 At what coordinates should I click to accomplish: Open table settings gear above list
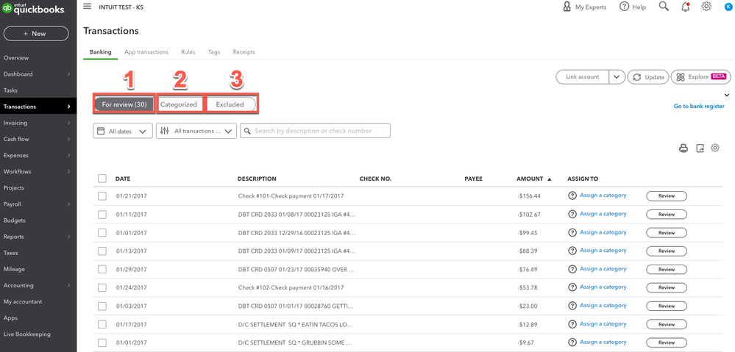pyautogui.click(x=715, y=148)
